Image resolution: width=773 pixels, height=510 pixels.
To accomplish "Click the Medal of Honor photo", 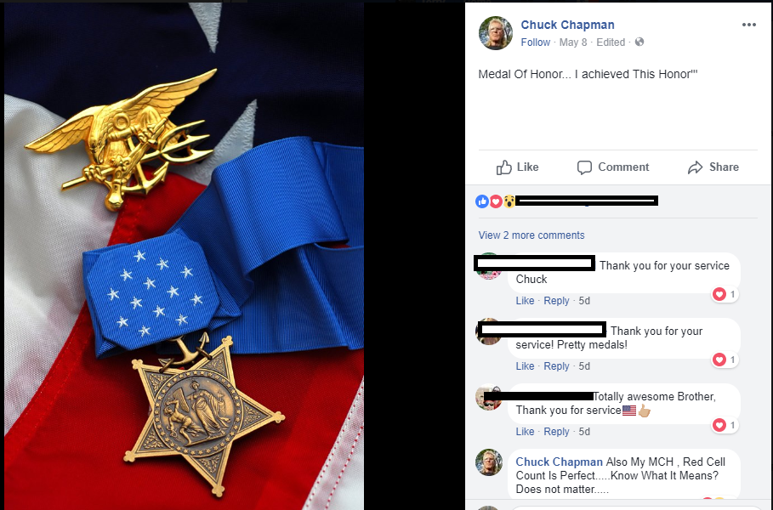I will tap(185, 256).
